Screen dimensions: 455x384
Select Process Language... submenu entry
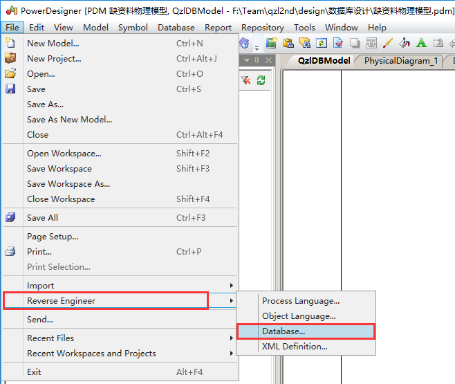pyautogui.click(x=306, y=301)
